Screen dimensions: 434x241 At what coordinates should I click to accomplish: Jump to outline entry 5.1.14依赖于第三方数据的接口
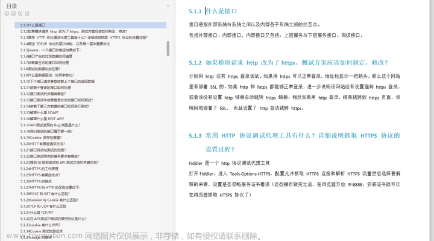55,106
